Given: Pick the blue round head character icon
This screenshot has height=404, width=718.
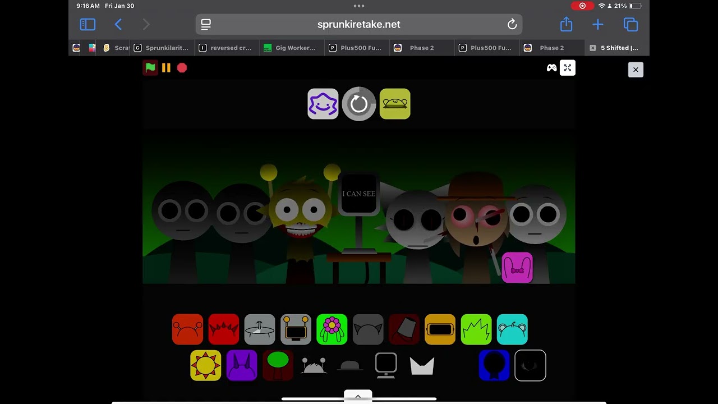Looking at the screenshot, I should coord(494,365).
